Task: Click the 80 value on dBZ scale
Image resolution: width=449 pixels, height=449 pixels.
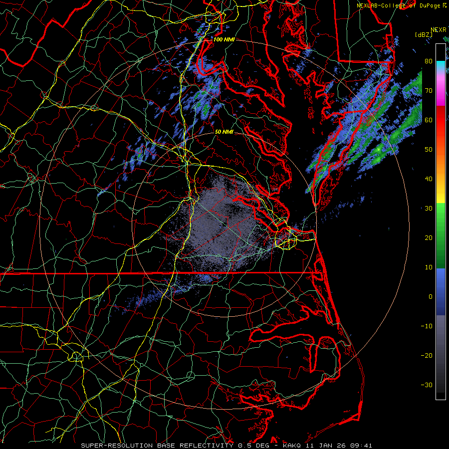Action: tap(429, 61)
